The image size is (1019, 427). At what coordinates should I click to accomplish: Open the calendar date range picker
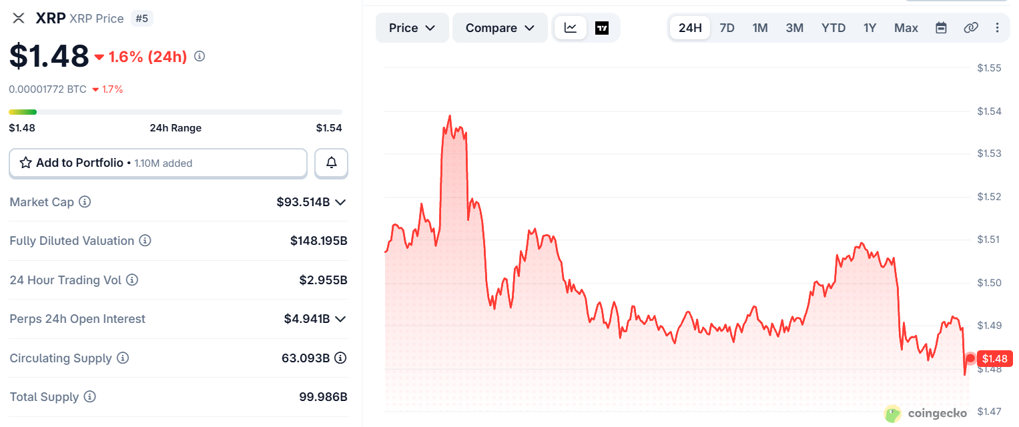point(941,28)
